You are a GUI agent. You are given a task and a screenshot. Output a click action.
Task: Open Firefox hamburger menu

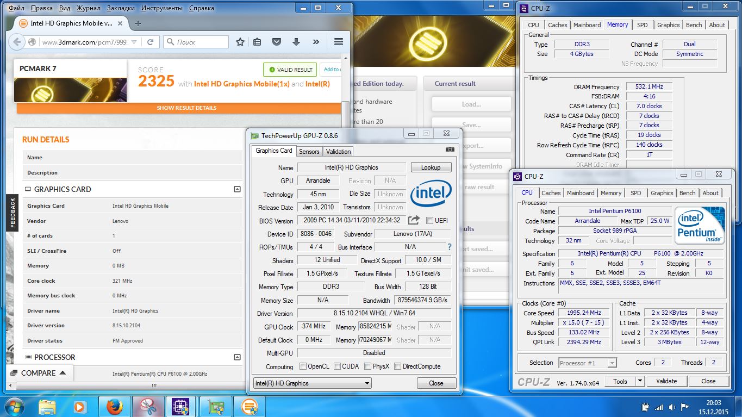339,42
